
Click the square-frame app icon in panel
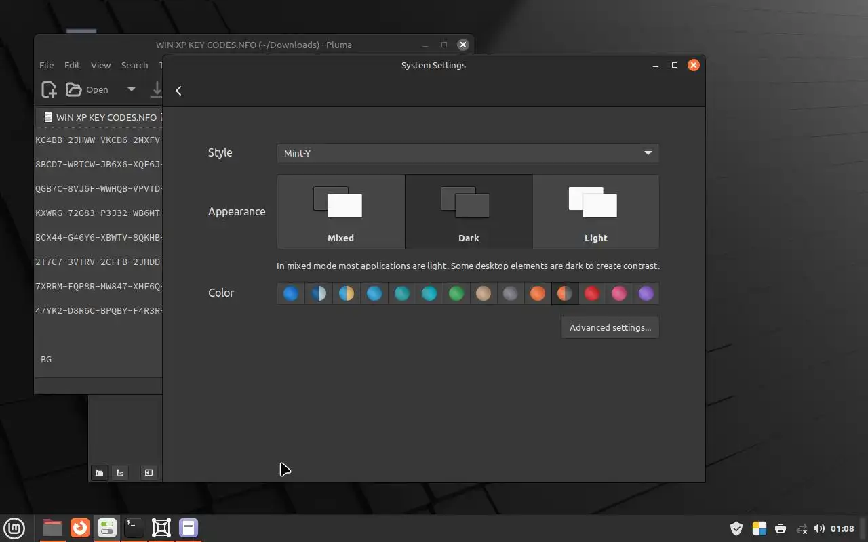pyautogui.click(x=161, y=528)
